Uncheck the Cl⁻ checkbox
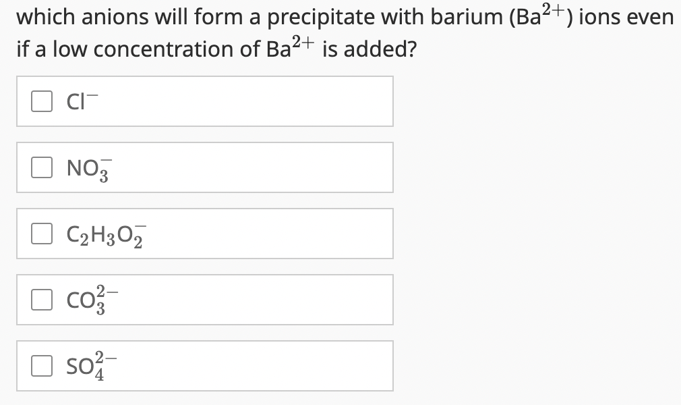 pyautogui.click(x=42, y=101)
